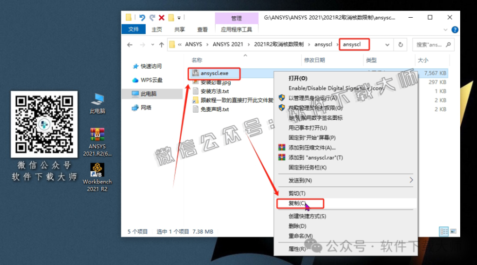Choose 删除(D) in context menu

(x=297, y=226)
